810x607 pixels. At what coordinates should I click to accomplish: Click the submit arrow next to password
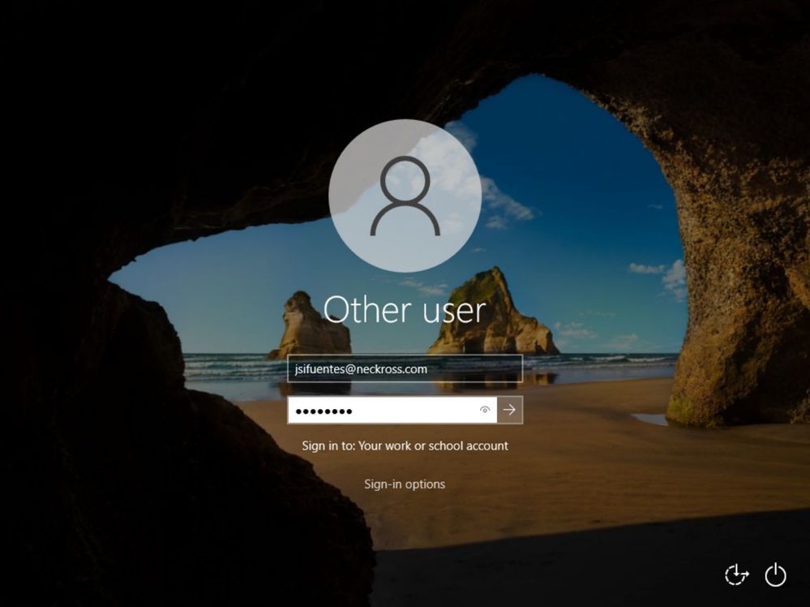pos(510,410)
